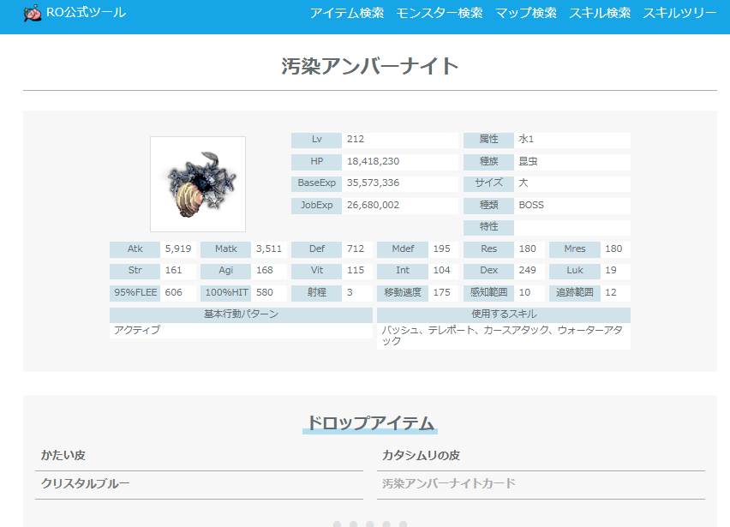Open the クリスタルブルー drop item
The height and width of the screenshot is (527, 730).
pos(86,484)
